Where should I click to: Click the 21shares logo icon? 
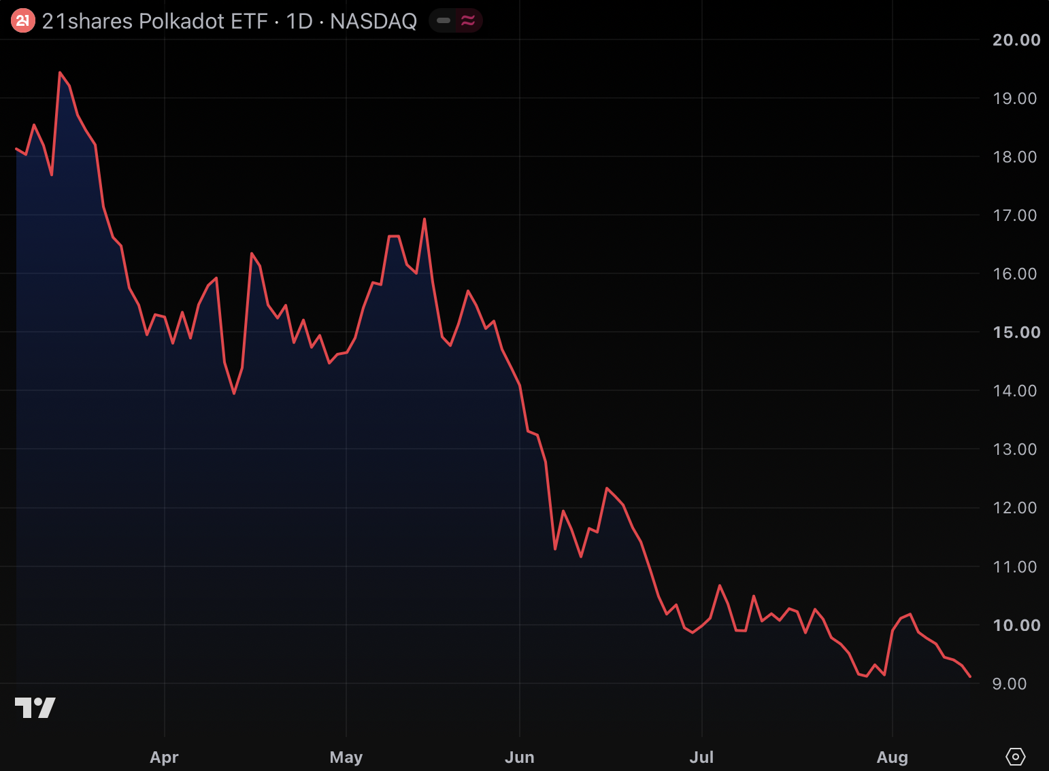(x=22, y=21)
